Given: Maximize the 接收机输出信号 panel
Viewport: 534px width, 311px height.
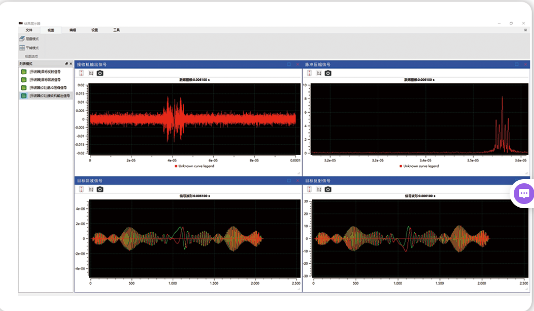Looking at the screenshot, I should point(289,64).
